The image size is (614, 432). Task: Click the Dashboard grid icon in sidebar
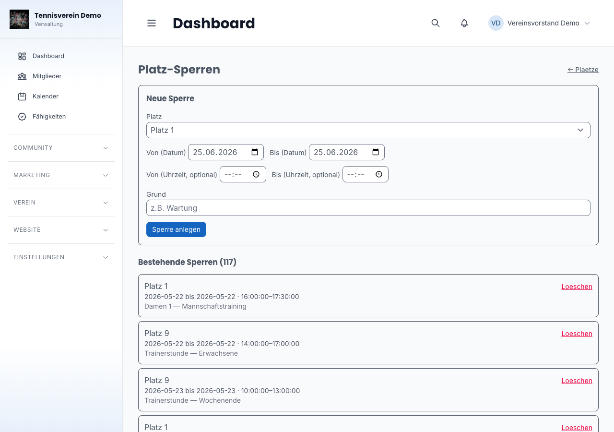[x=22, y=56]
